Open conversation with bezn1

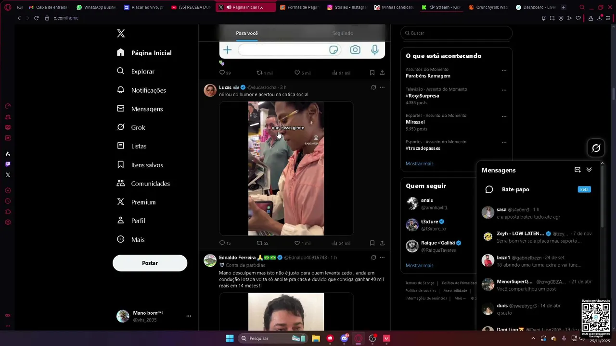(x=538, y=261)
